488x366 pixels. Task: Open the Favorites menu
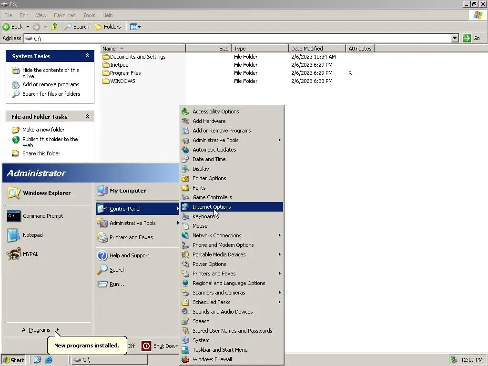click(65, 15)
